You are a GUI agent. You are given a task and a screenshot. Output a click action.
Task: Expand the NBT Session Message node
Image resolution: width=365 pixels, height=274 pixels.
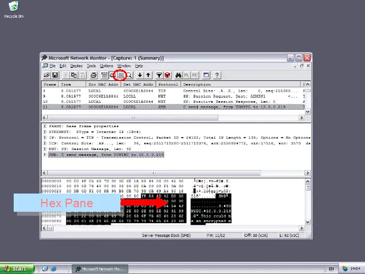[x=45, y=149]
